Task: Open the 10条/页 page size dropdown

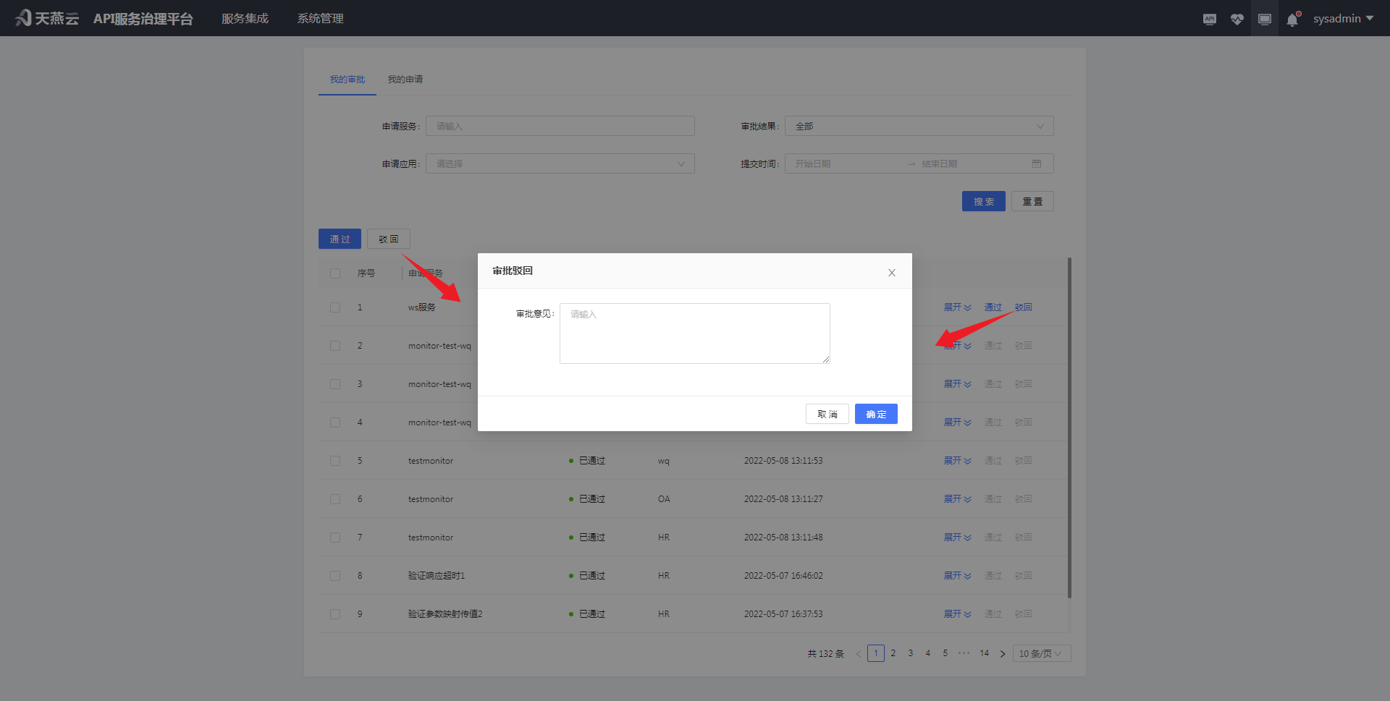Action: [x=1041, y=653]
